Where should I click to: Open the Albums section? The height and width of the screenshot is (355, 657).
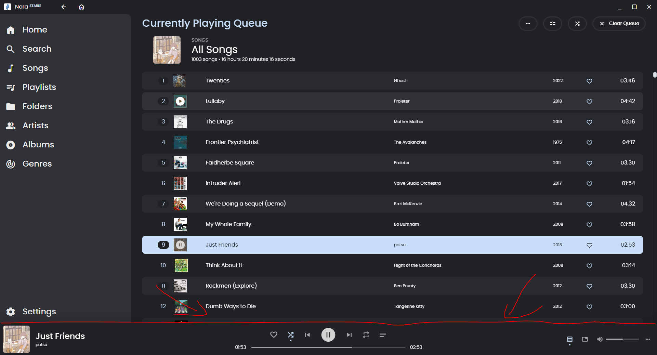click(38, 144)
